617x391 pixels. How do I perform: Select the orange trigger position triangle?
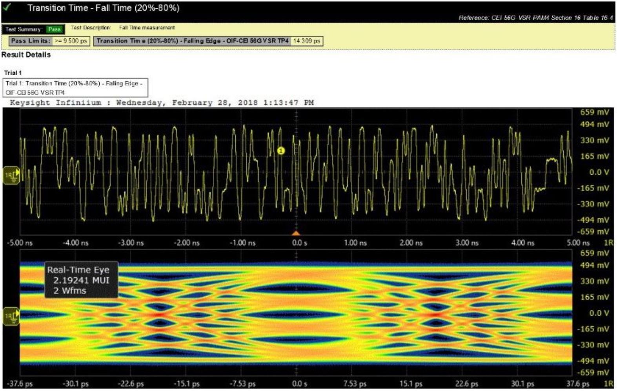(296, 233)
